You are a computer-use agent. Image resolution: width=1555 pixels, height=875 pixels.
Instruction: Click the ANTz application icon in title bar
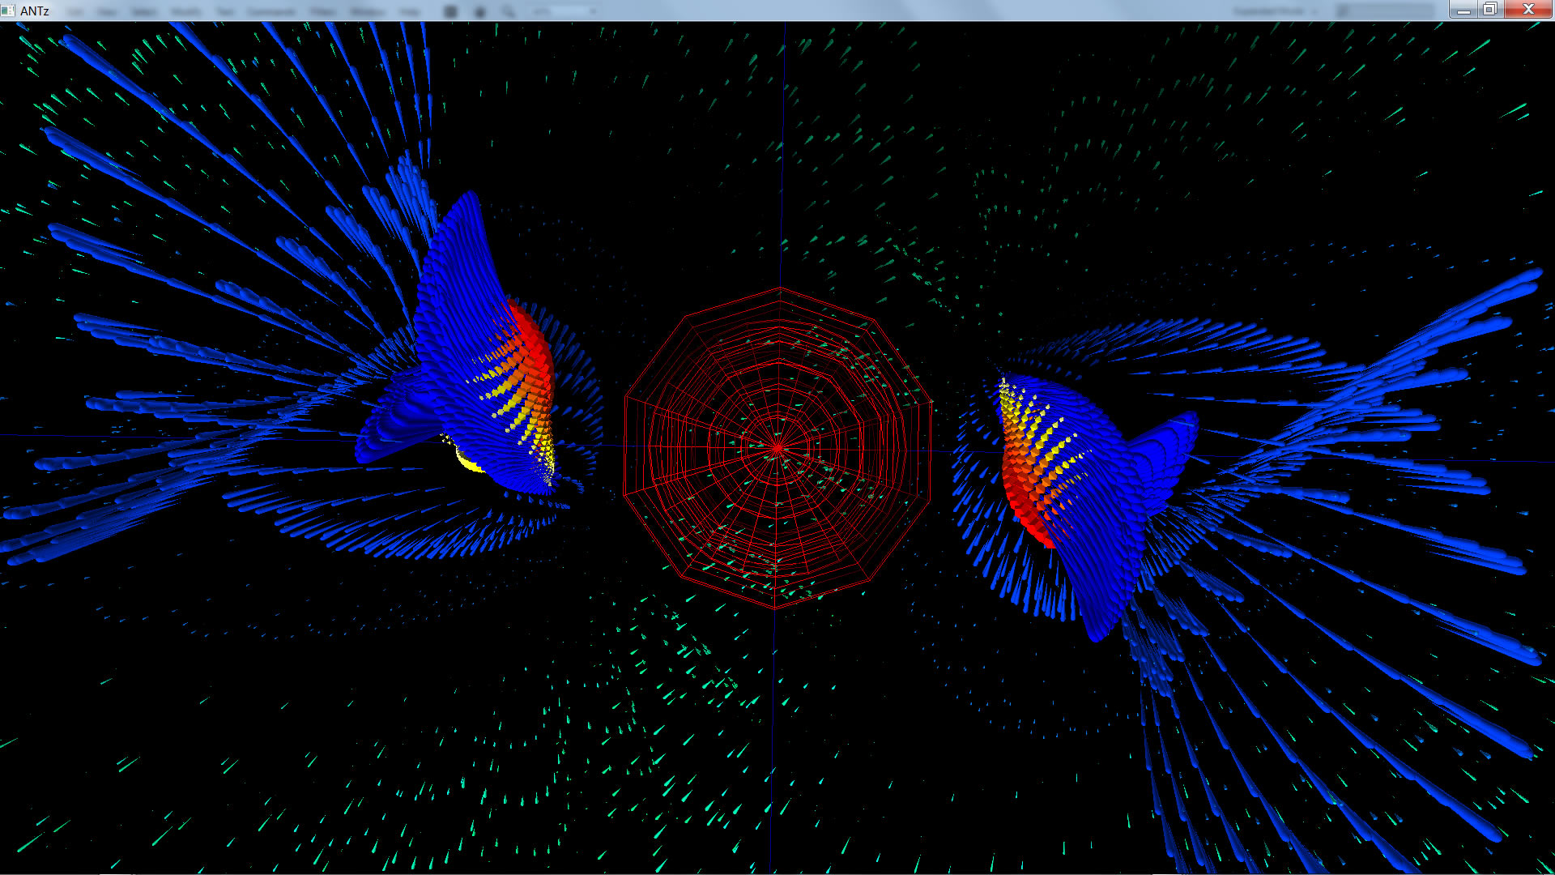[x=8, y=10]
